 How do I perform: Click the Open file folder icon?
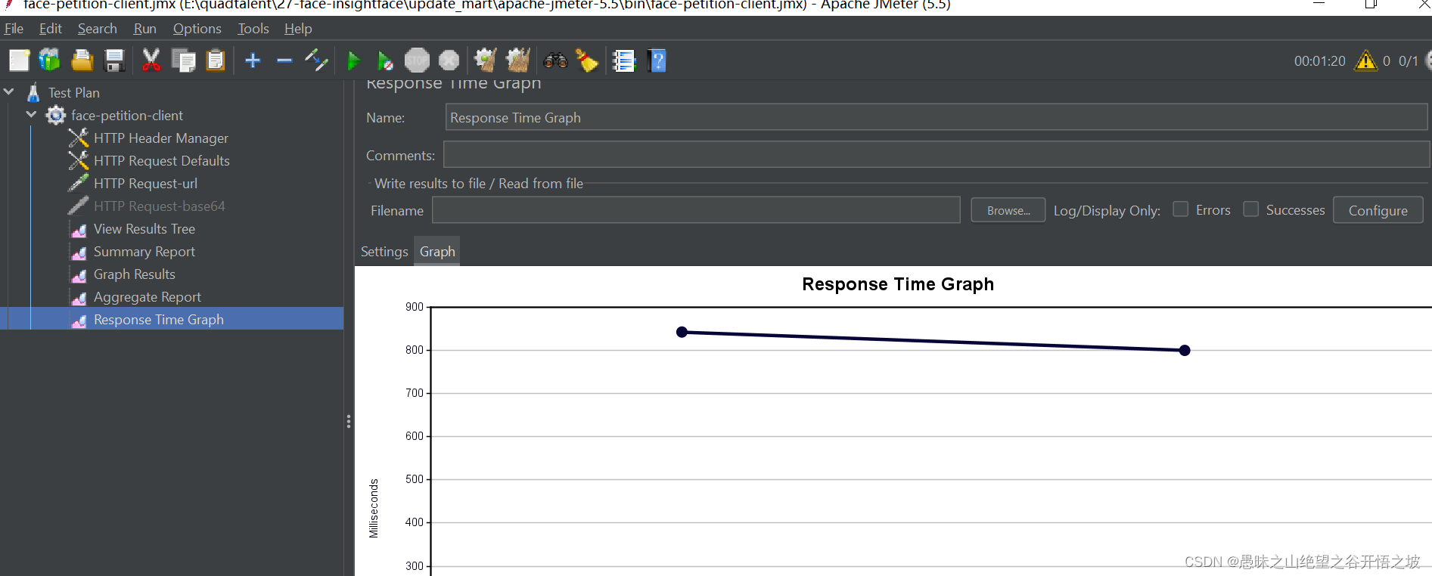[x=82, y=60]
